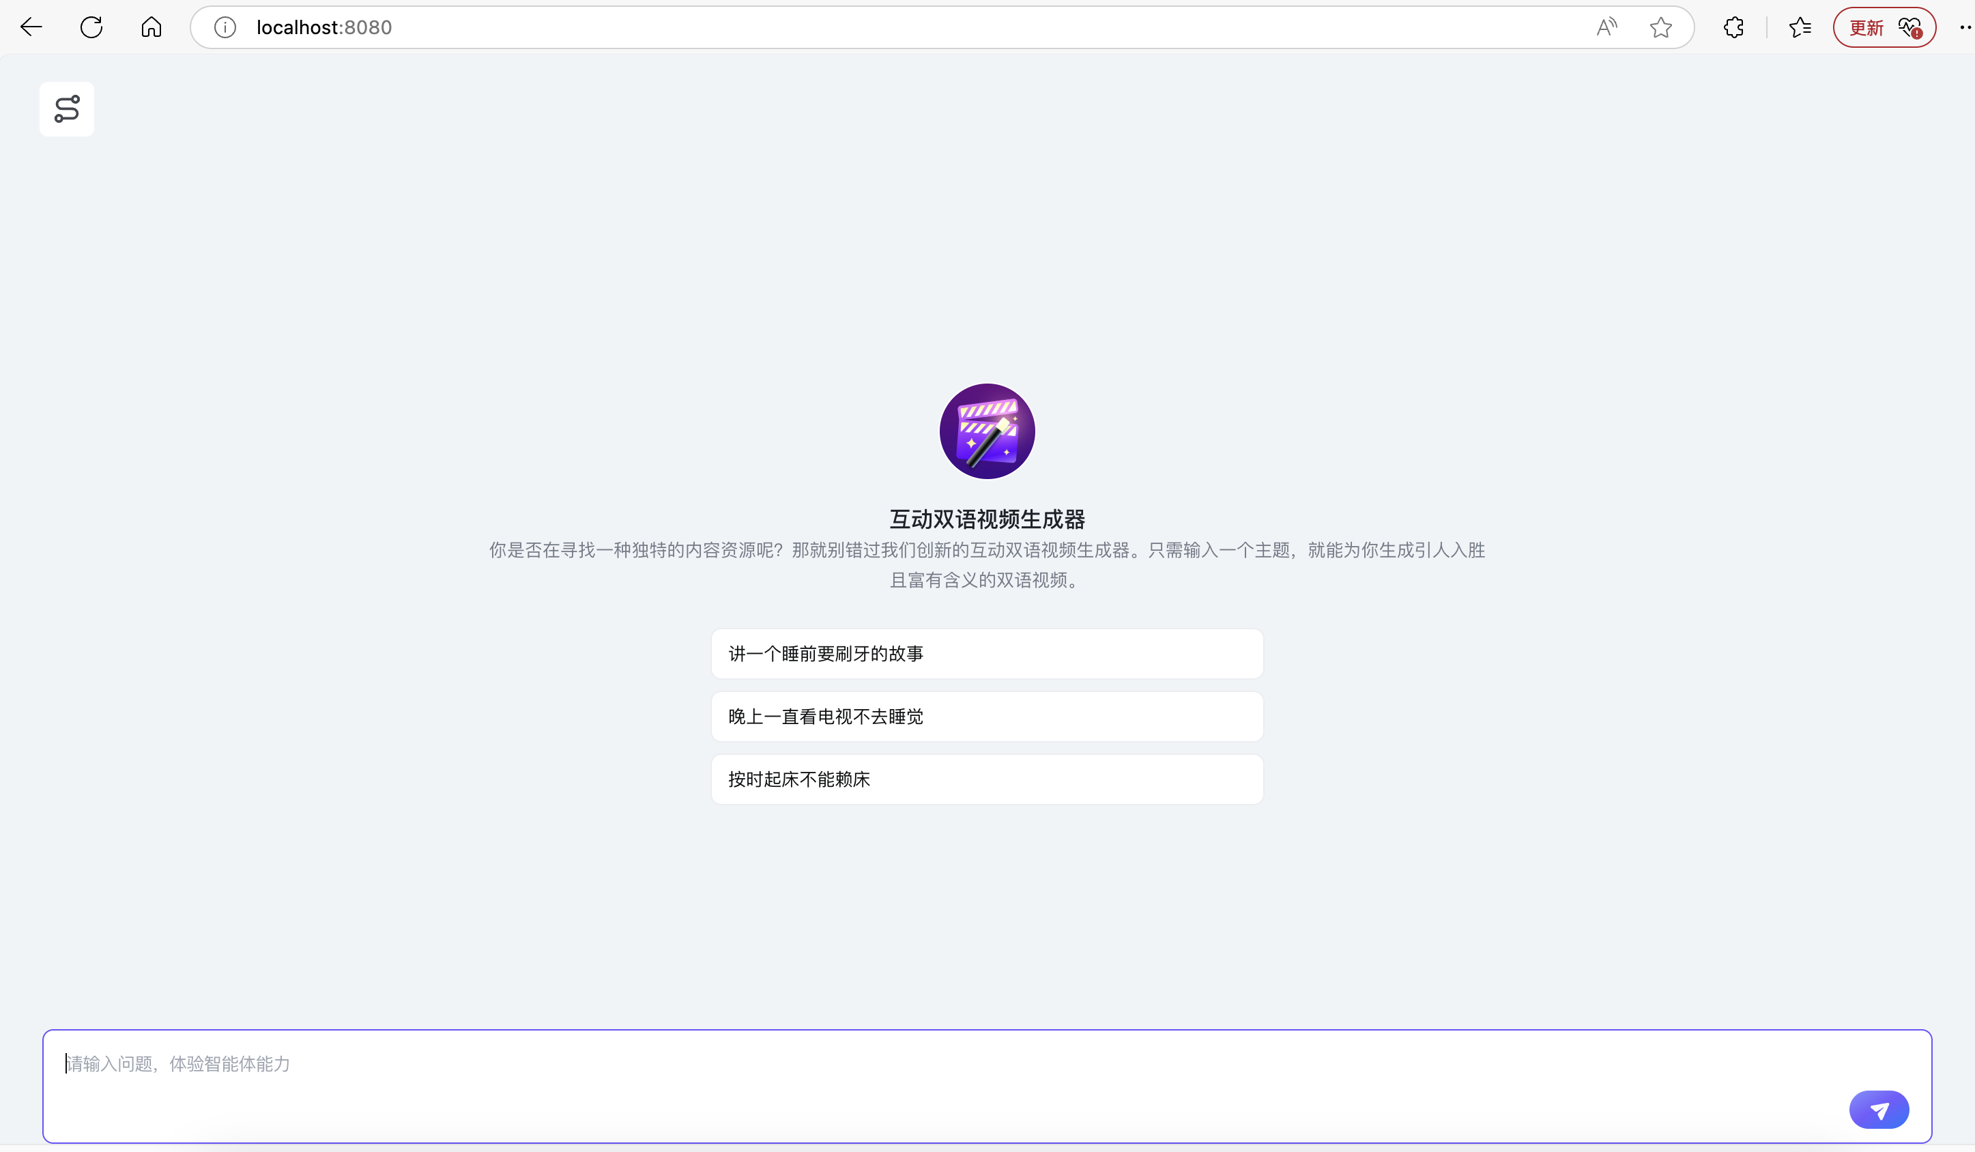
Task: Add this page to favorites with the star
Action: tap(1660, 27)
